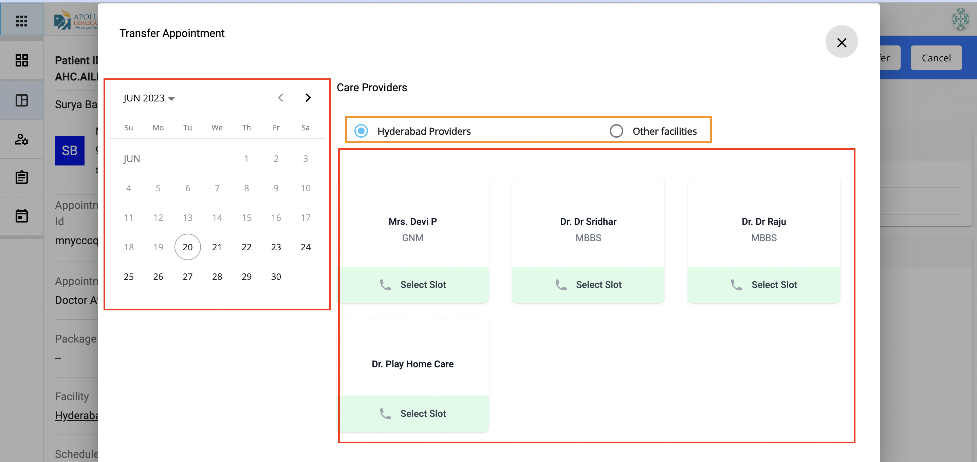Open the calendar schedule sidebar icon

click(x=22, y=216)
